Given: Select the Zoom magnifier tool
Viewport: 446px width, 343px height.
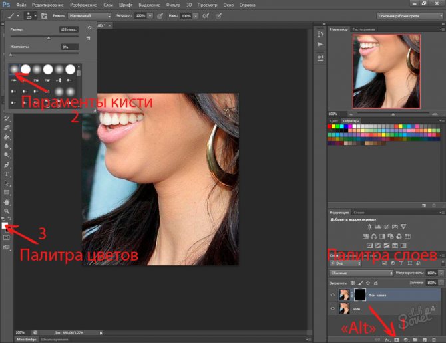Looking at the screenshot, I should (7, 210).
